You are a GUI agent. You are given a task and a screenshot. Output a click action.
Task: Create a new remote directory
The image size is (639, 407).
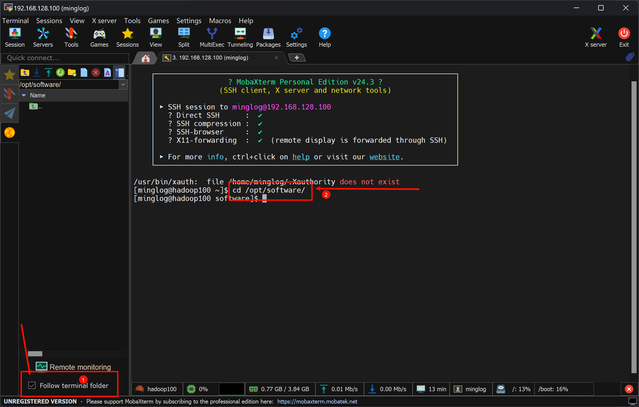click(72, 72)
